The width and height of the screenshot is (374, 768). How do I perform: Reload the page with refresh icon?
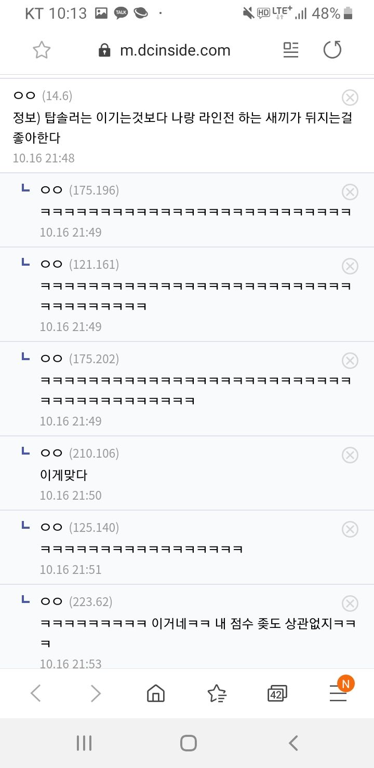pos(332,50)
